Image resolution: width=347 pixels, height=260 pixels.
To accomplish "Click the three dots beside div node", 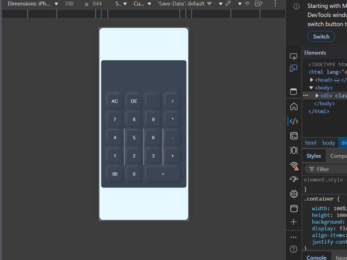I will pos(306,96).
